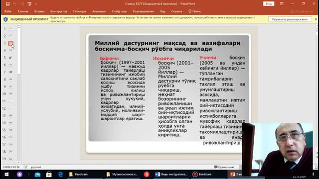This screenshot has height=179, width=319.
Task: Click the red heading 'Биринчи'
Action: pos(109,58)
